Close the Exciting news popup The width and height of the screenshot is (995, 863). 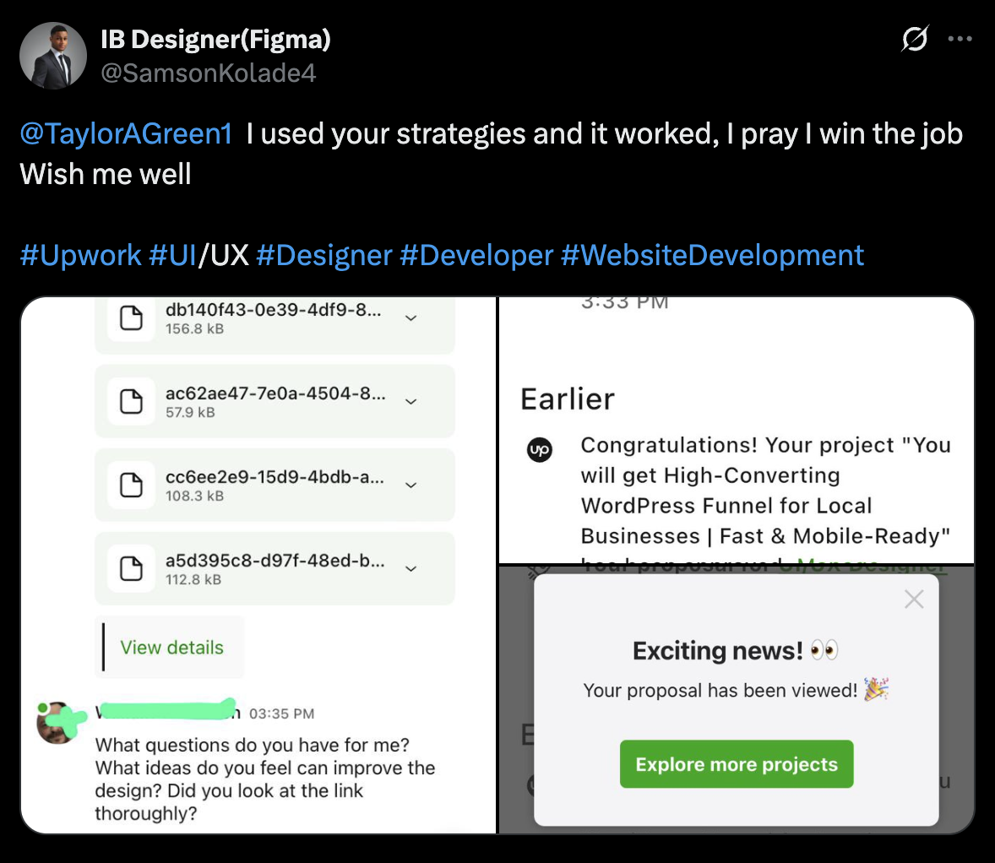coord(914,599)
